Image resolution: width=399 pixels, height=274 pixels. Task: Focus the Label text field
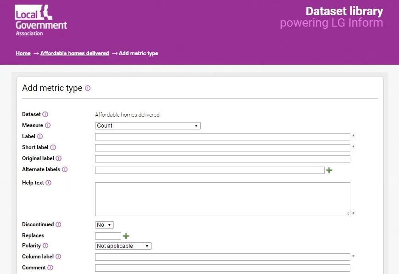[x=222, y=137]
